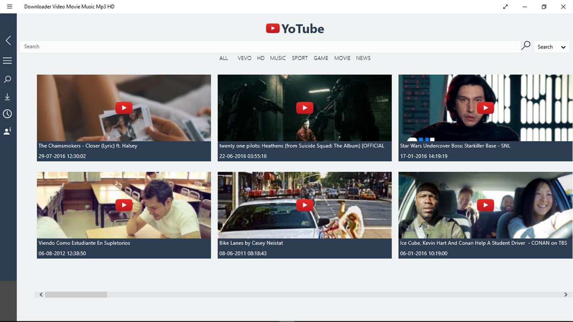Show the NEWS category tab
This screenshot has height=322, width=573.
point(363,58)
